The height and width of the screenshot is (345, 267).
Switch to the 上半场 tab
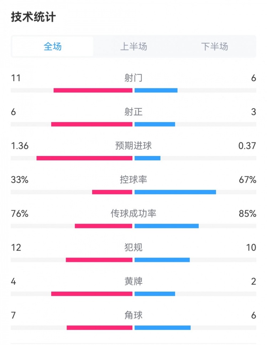coord(133,47)
